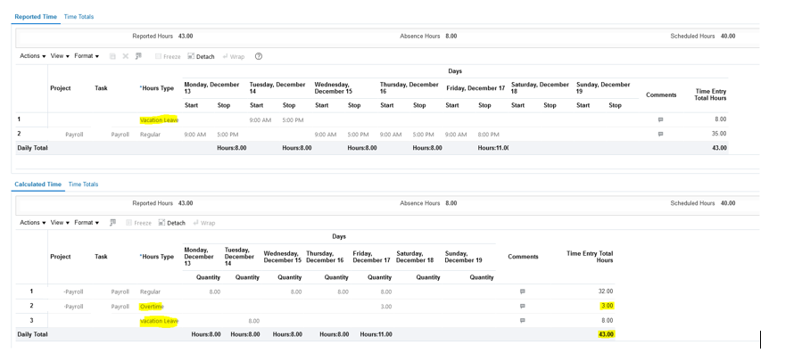This screenshot has width=802, height=353.
Task: Open comment icon for Overtime row
Action: [x=522, y=306]
